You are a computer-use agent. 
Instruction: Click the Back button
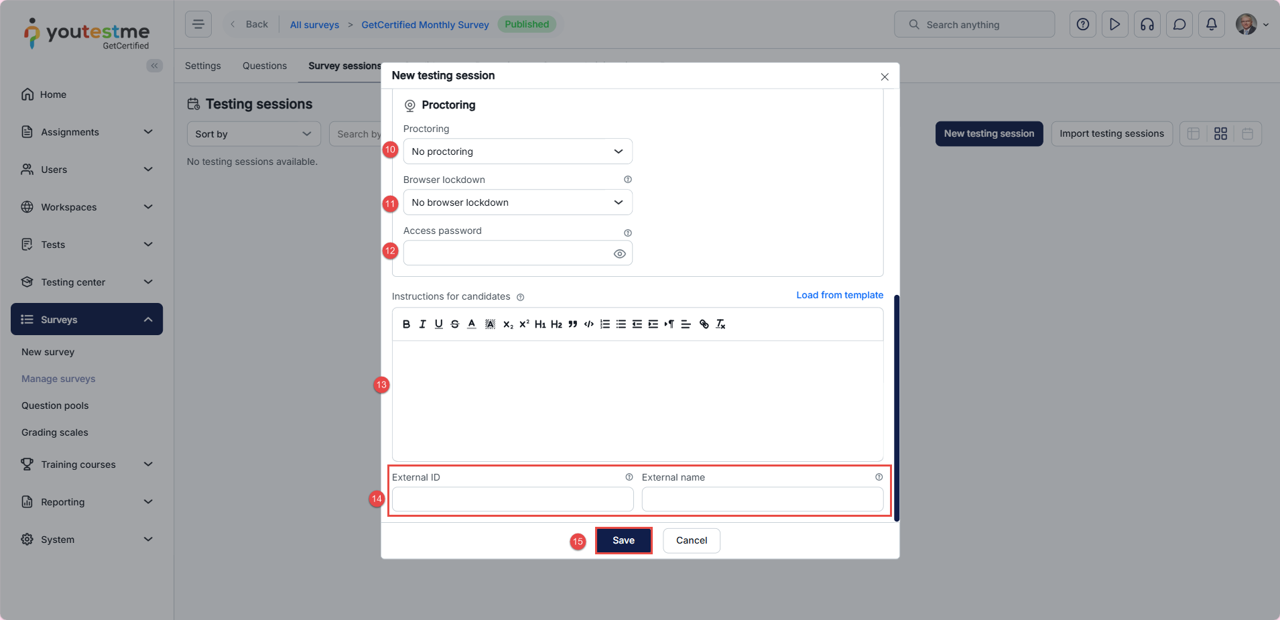click(x=249, y=24)
